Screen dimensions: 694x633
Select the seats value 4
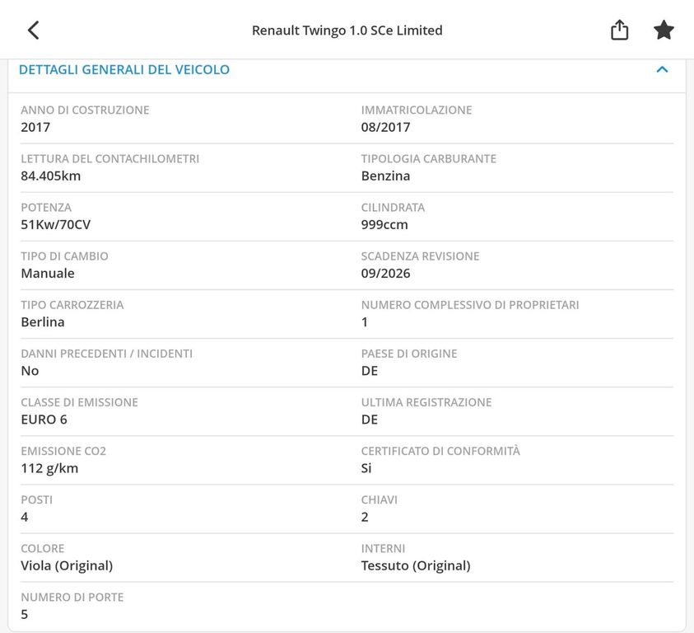point(25,518)
